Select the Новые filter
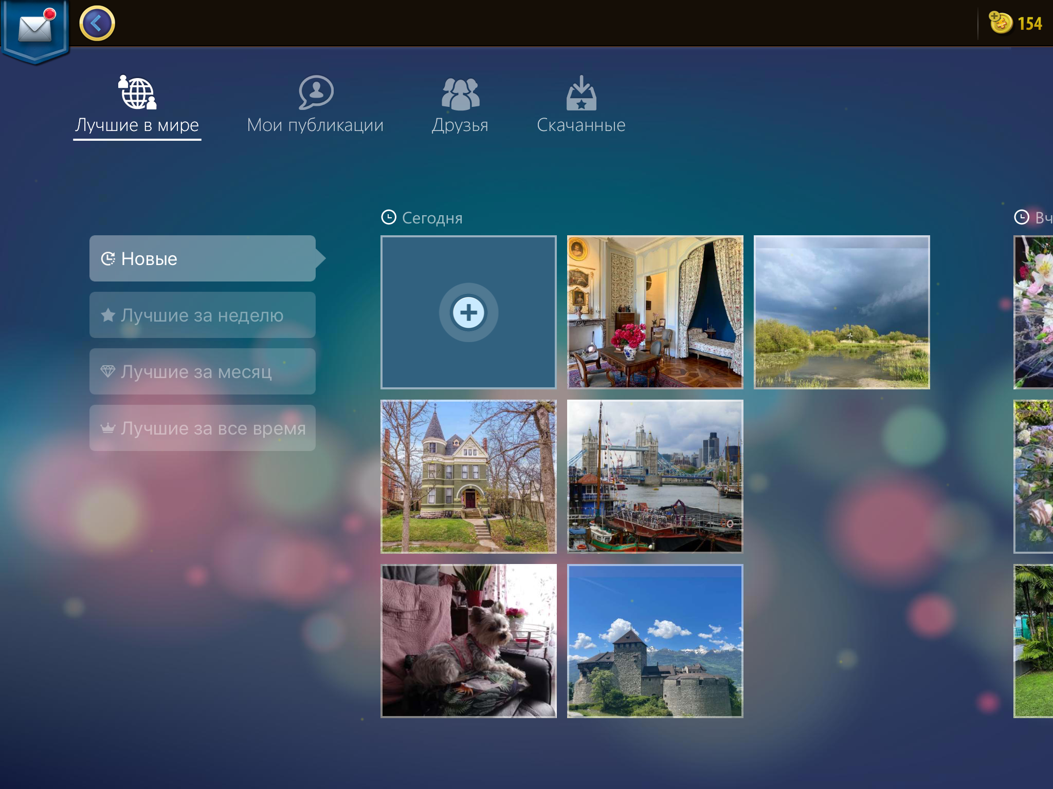Screen dimensions: 1053x789 pos(203,258)
